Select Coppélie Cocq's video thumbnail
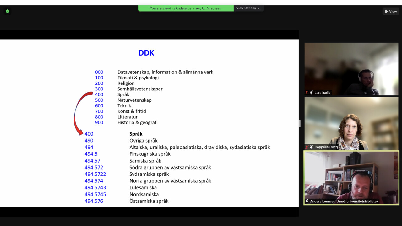 coord(351,123)
